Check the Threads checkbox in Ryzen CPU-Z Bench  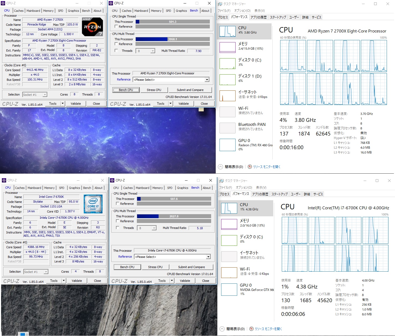point(116,50)
